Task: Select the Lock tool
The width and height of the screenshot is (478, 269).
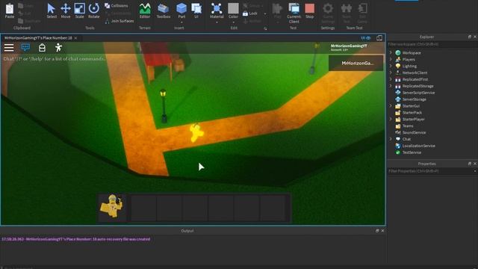Action: tap(250, 13)
